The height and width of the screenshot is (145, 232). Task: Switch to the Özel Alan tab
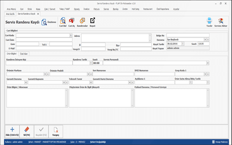point(24,54)
